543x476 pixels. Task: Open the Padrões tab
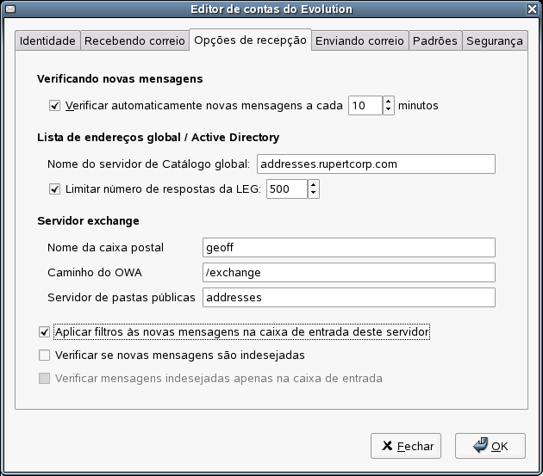[x=435, y=40]
